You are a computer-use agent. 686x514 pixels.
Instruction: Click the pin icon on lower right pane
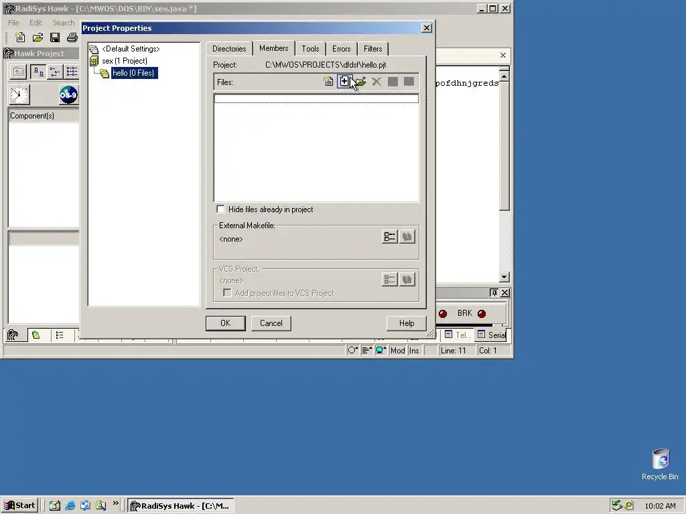coord(494,293)
